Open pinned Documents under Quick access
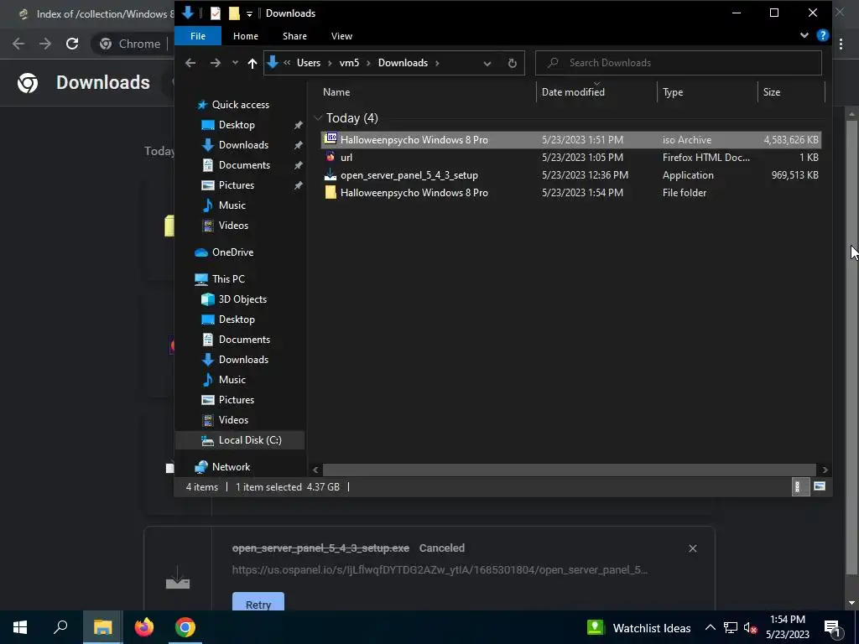The image size is (859, 644). (x=244, y=165)
